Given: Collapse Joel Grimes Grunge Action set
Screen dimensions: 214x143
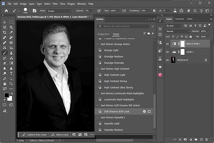Looking at the screenshot, I should pos(97,44).
